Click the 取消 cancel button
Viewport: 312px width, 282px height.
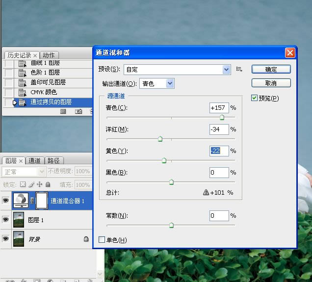(271, 83)
